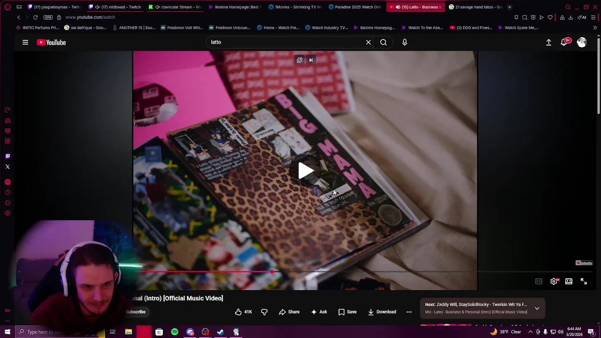The image size is (601, 338).
Task: Open Steam from the taskbar
Action: click(221, 332)
